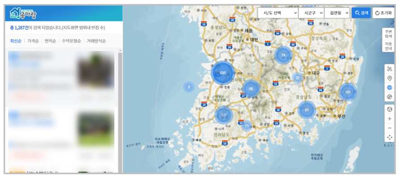The image size is (399, 176).
Task: Click the 초기화 reset button
Action: (383, 13)
